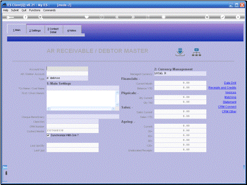Open the Receipts and Credits link

click(x=222, y=87)
